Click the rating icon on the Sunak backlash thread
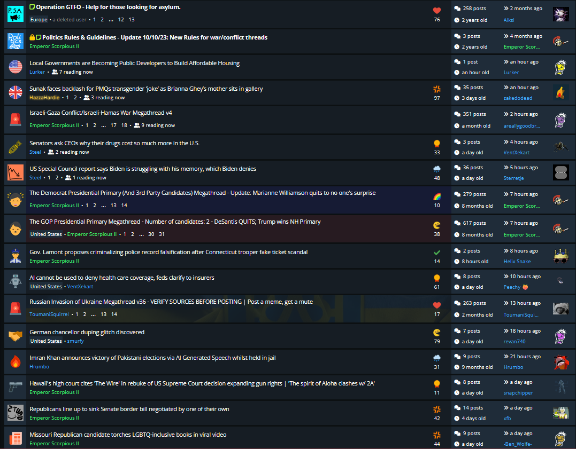 [437, 89]
